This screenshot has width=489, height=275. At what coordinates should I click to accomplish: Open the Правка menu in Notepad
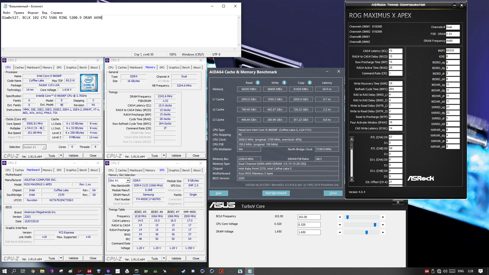click(19, 13)
